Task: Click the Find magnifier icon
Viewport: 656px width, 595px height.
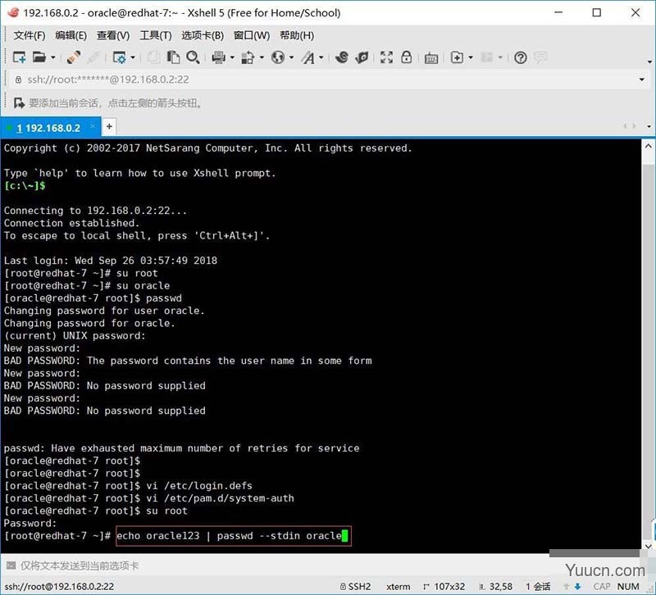Action: [193, 57]
